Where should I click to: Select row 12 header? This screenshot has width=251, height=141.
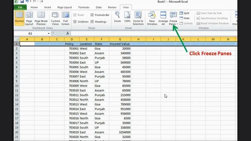coord(16,95)
